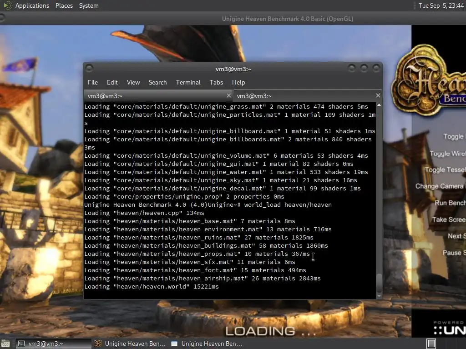
Task: Open the Applications menu in top panel
Action: (32, 5)
